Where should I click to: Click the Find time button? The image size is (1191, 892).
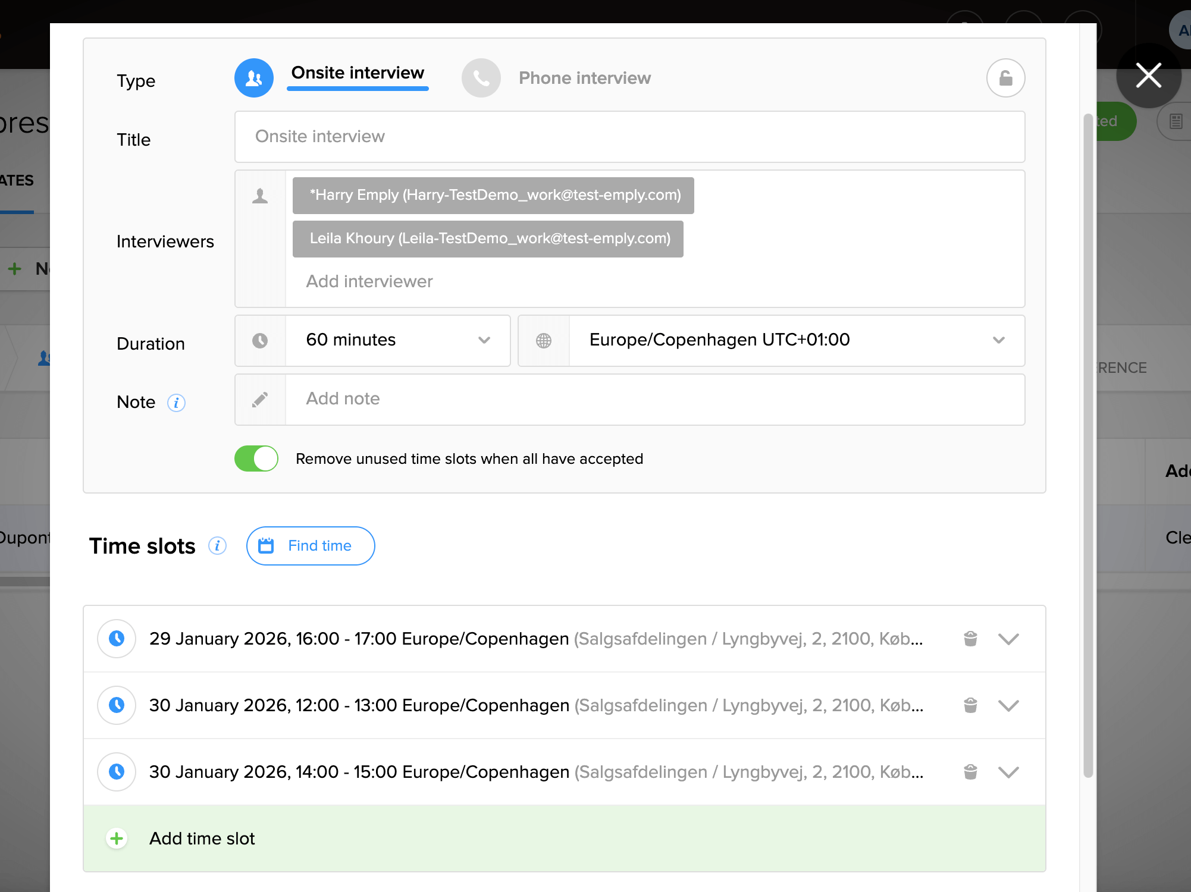tap(311, 546)
